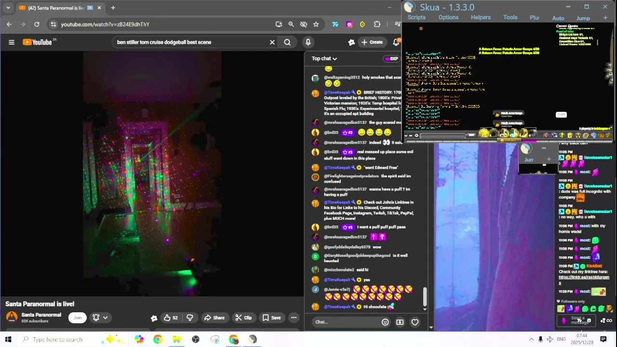617x347 pixels.
Task: Open the Clip button under video
Action: tap(243, 318)
